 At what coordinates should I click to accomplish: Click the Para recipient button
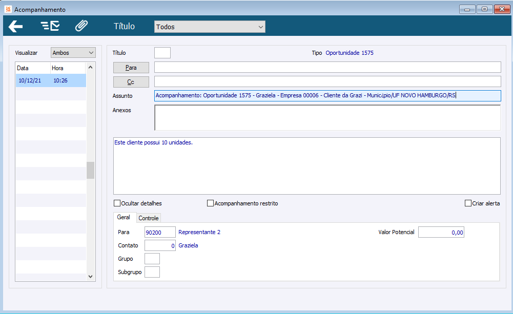pyautogui.click(x=131, y=68)
